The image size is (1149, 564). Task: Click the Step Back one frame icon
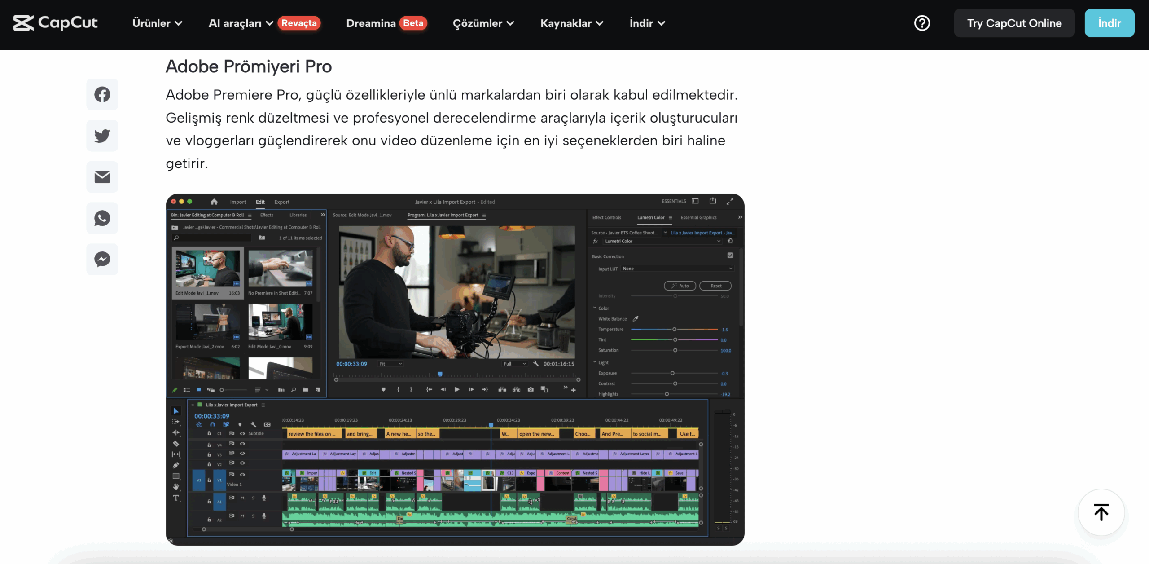click(443, 389)
